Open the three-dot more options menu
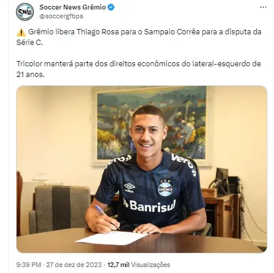The width and height of the screenshot is (274, 273). [x=263, y=7]
